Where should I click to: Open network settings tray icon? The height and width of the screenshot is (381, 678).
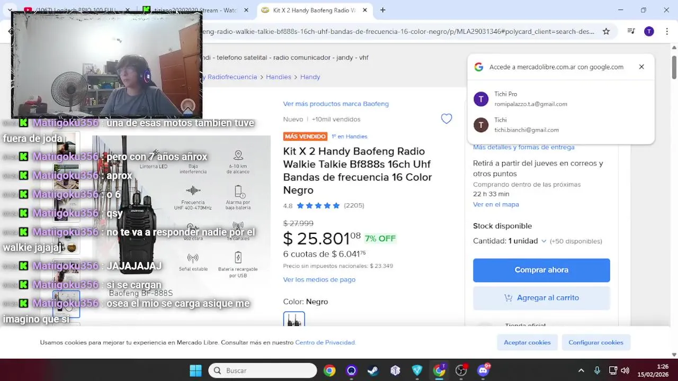(x=613, y=370)
